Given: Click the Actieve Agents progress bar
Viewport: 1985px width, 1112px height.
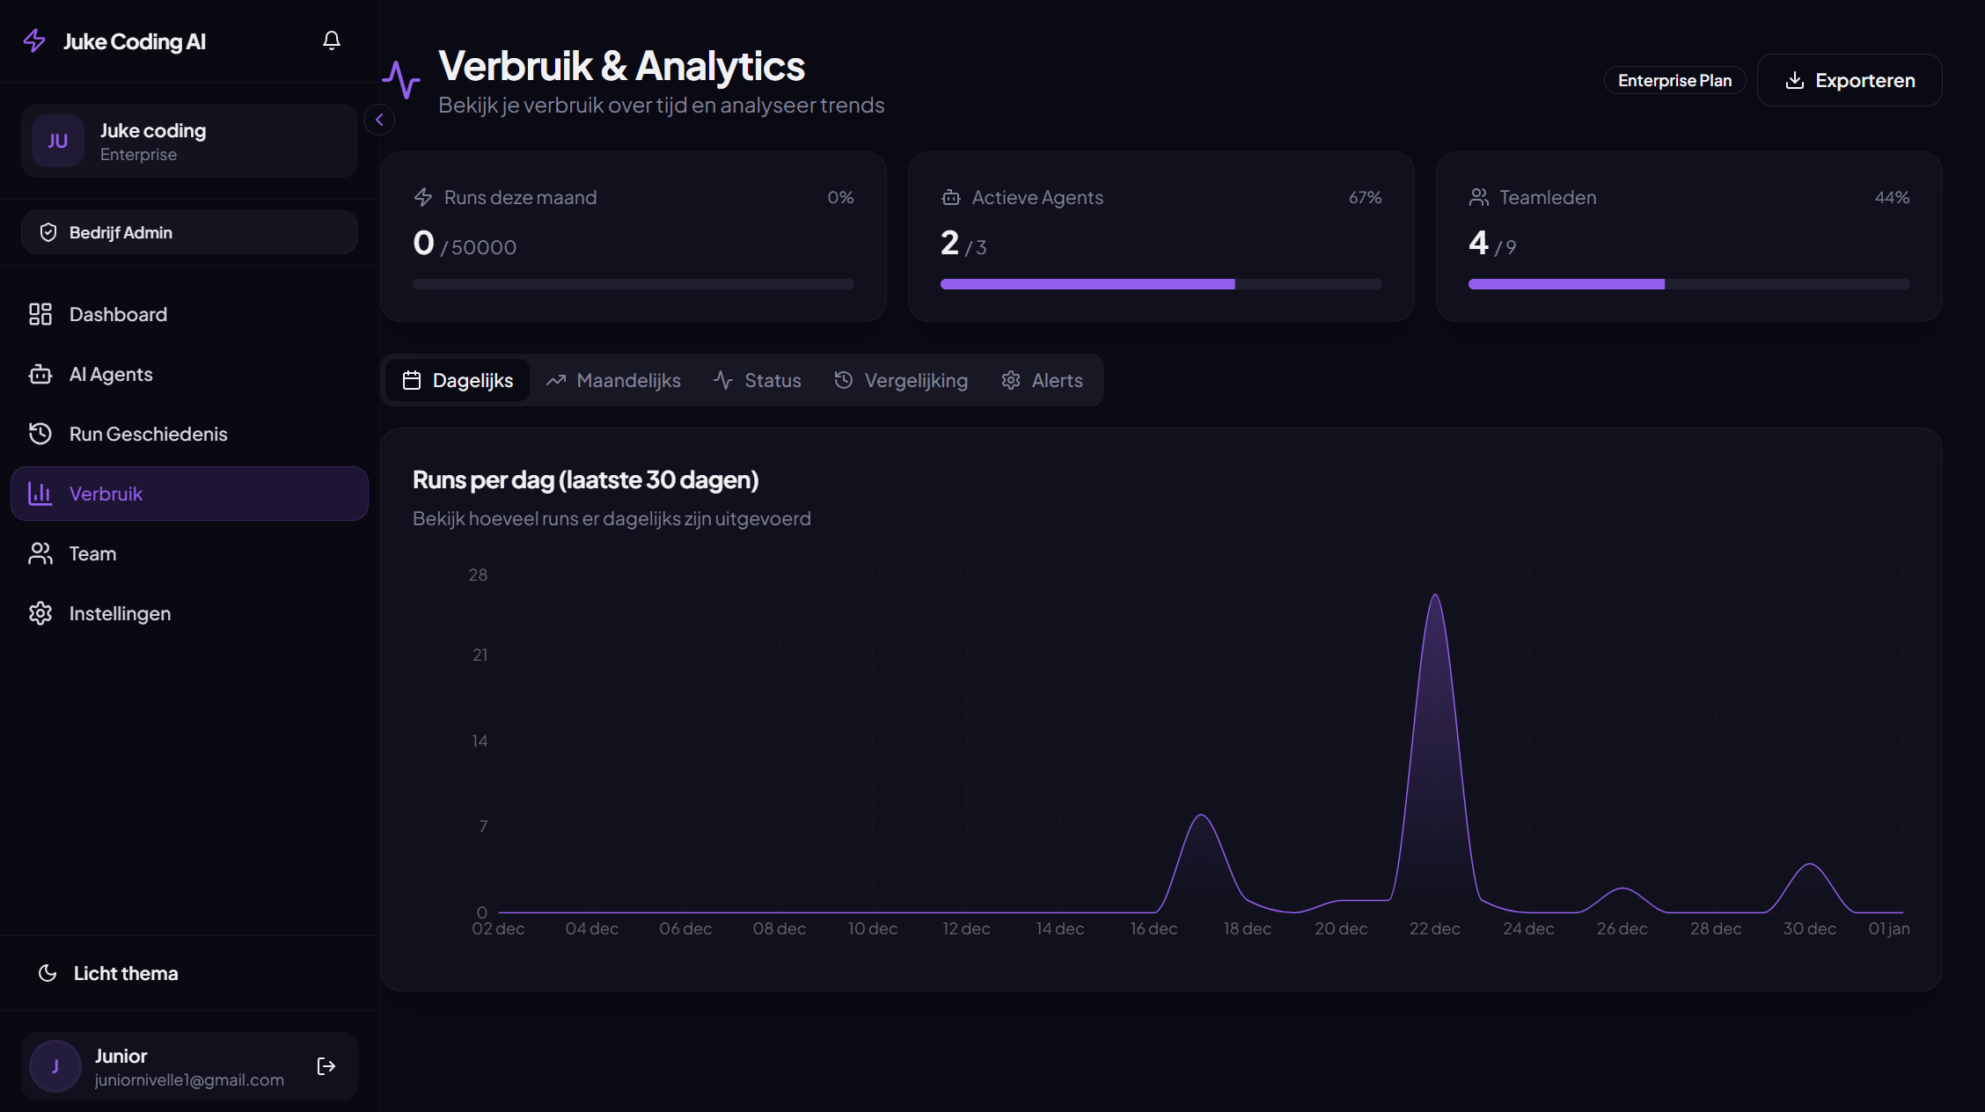Looking at the screenshot, I should (x=1161, y=283).
